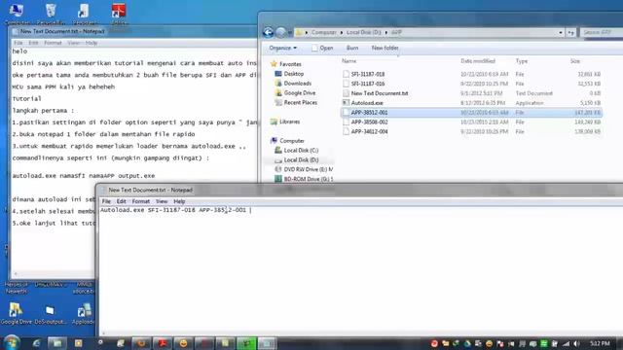Open the Organize dropdown in Explorer

pos(282,48)
